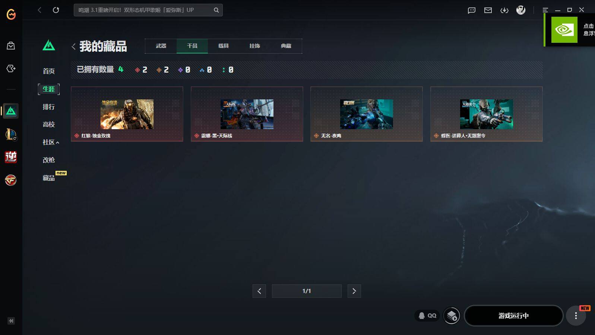Viewport: 595px width, 335px height.
Task: Click the 我的藏品 page title
Action: pyautogui.click(x=103, y=47)
